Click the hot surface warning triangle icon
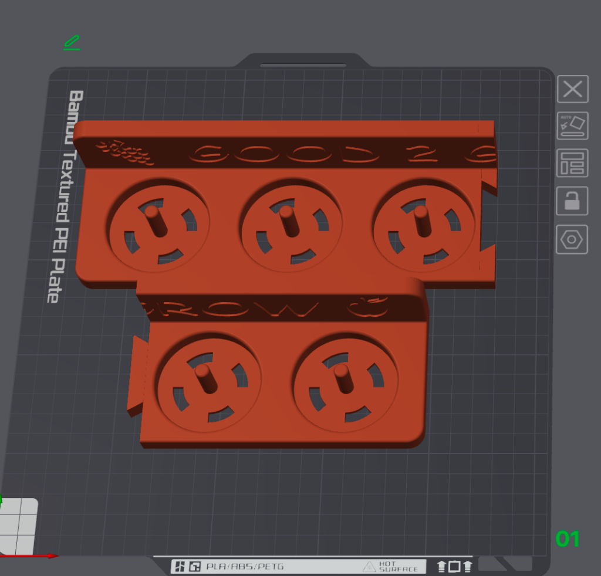Image resolution: width=601 pixels, height=576 pixels. (369, 567)
